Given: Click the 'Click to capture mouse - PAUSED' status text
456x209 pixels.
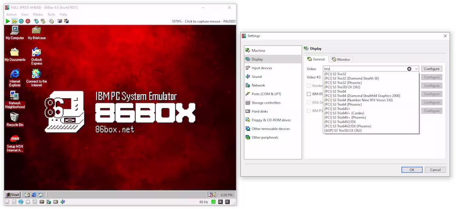Looking at the screenshot, I should [210, 22].
